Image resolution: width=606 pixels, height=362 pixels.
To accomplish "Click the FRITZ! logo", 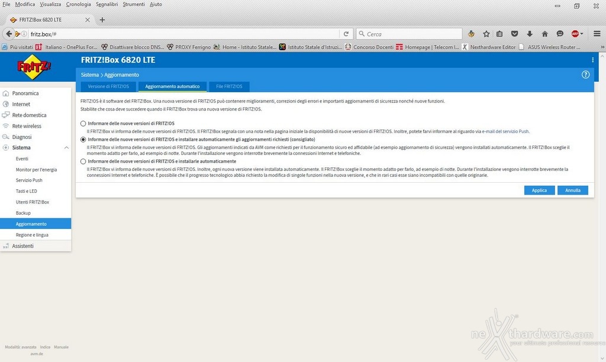I will [x=34, y=67].
